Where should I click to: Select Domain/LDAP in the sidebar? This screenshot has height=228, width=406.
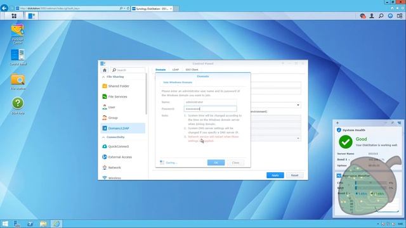pos(122,128)
